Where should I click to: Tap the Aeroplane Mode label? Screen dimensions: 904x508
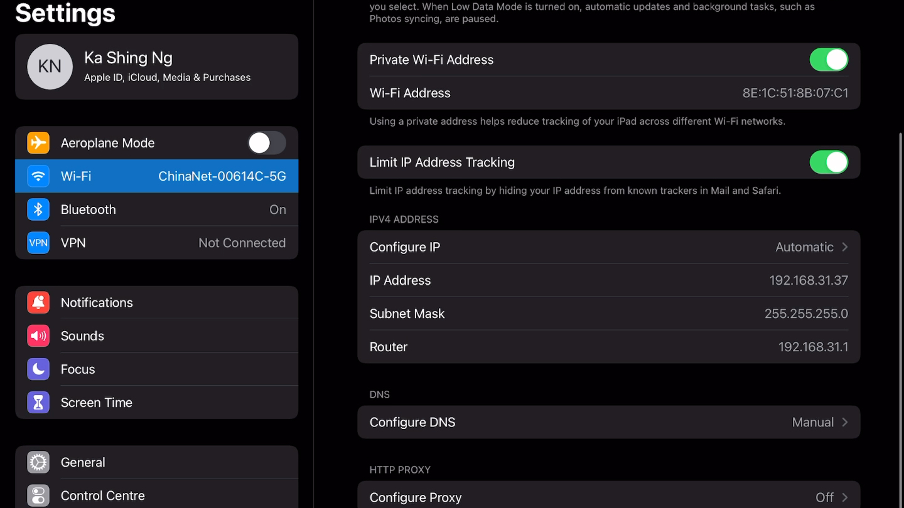(x=107, y=143)
